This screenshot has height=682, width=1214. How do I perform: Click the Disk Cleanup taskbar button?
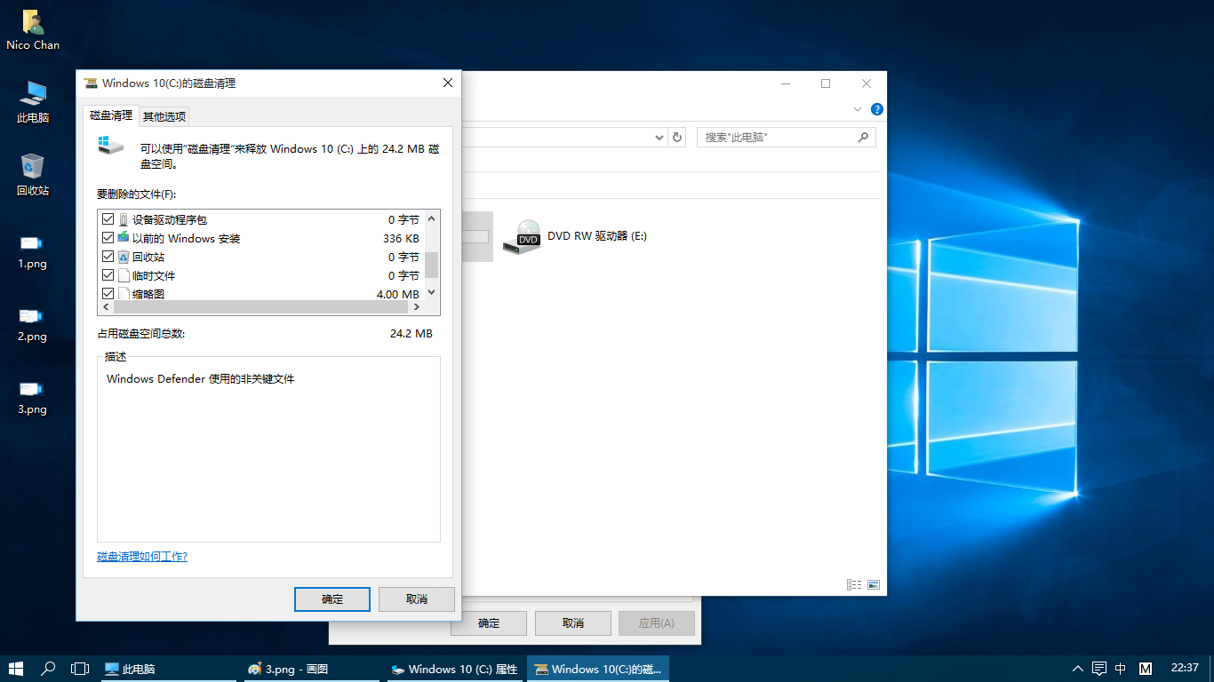598,669
